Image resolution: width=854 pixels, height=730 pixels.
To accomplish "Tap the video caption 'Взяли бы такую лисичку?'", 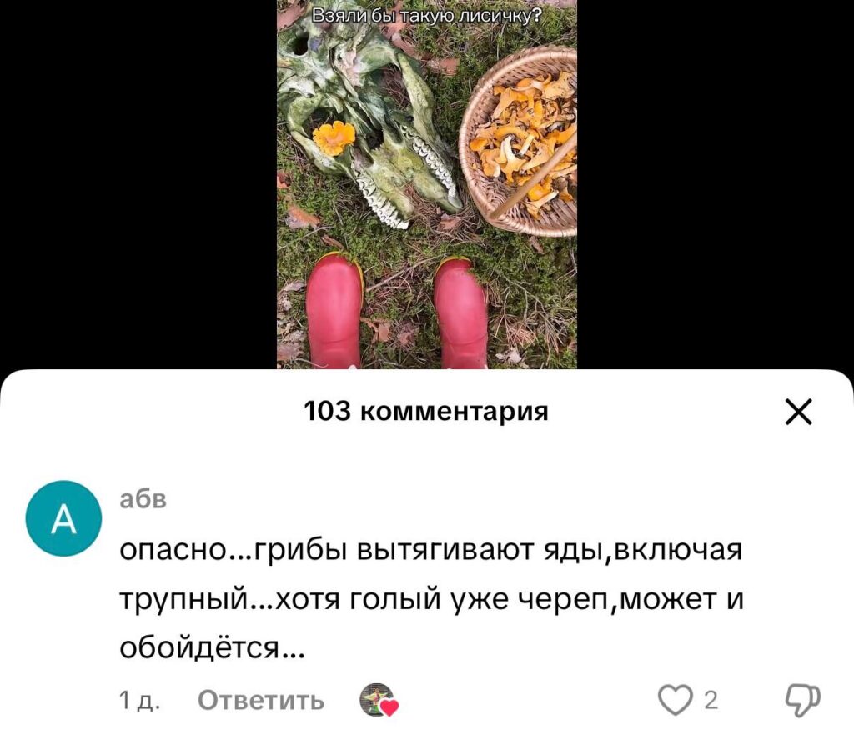I will [427, 17].
